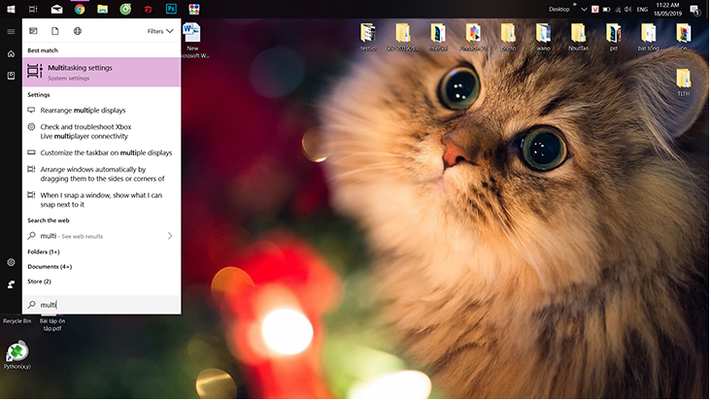Open the Filters dropdown
This screenshot has width=711, height=401.
point(160,31)
